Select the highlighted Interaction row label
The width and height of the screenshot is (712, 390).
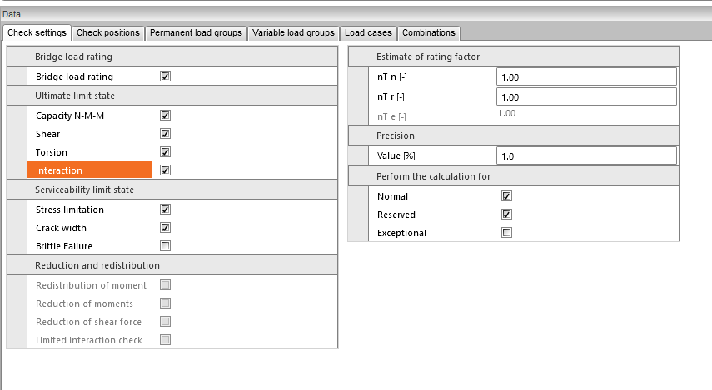(x=89, y=170)
